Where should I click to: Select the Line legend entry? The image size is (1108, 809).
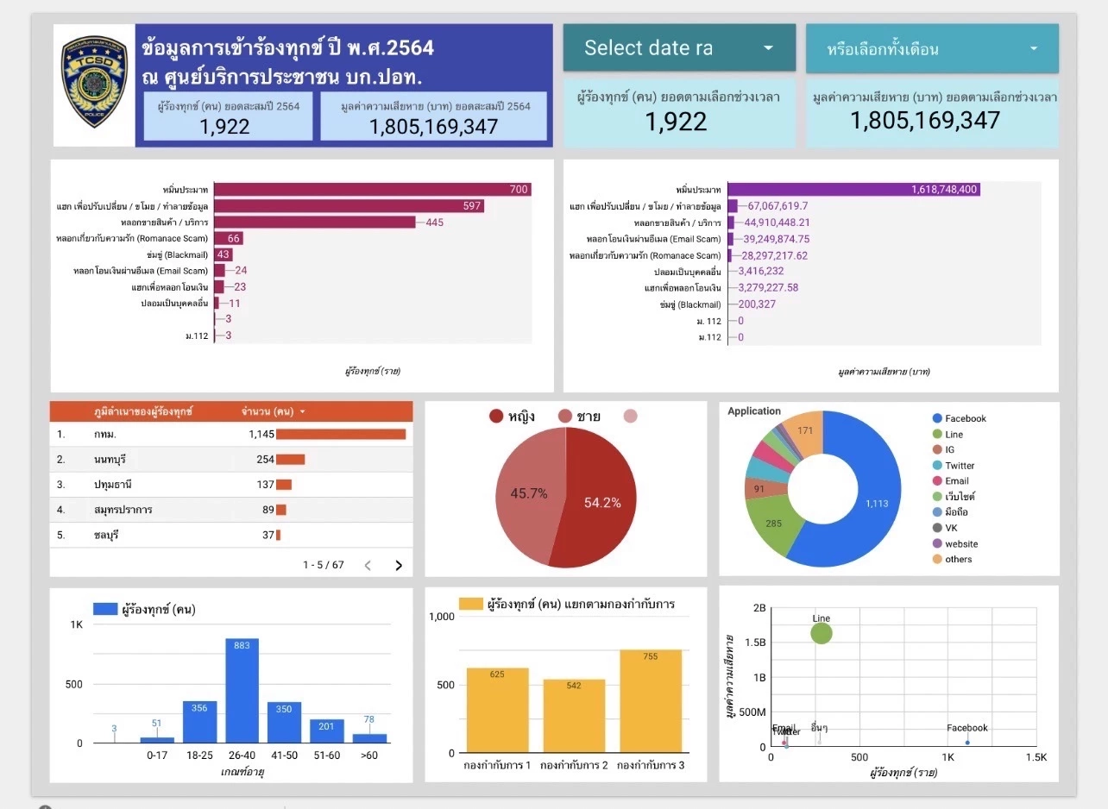[953, 435]
